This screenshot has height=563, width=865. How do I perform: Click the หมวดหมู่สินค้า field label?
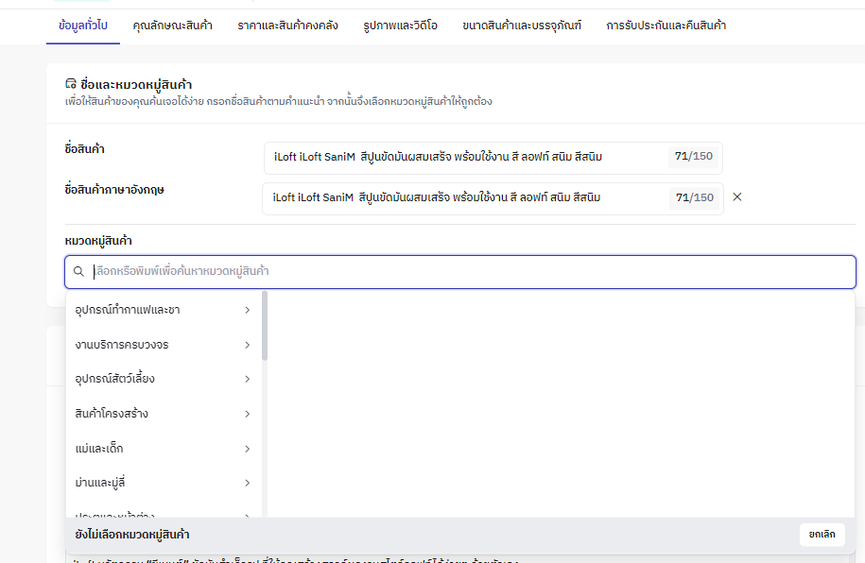[x=98, y=241]
